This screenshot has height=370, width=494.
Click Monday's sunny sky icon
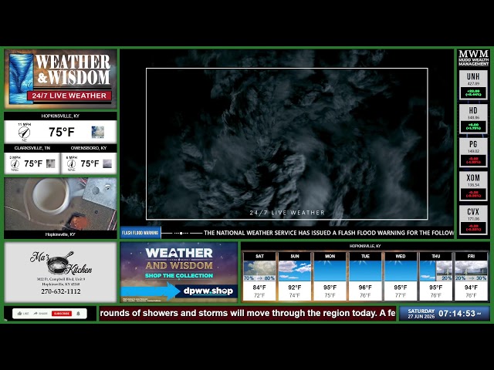click(x=330, y=271)
